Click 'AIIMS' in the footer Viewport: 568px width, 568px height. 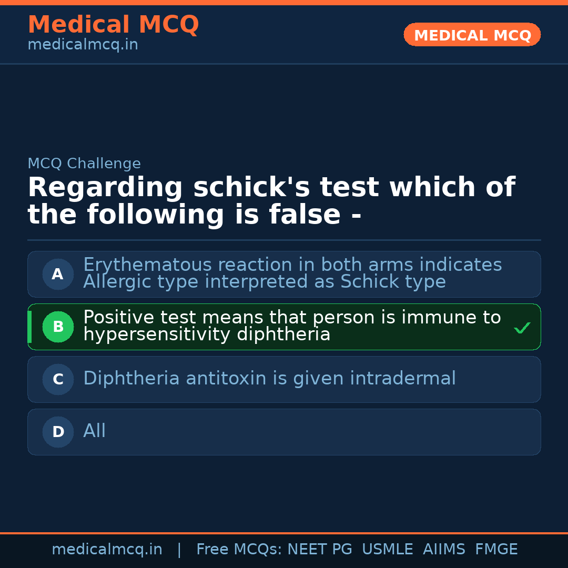pos(444,550)
